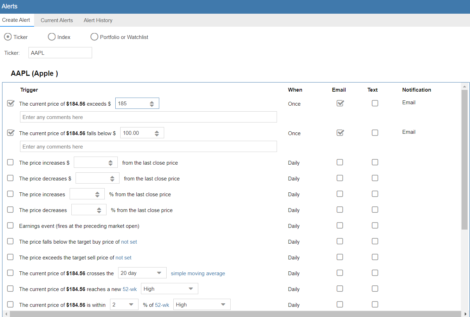Enable 'price increases %' trigger checkbox

[11, 194]
